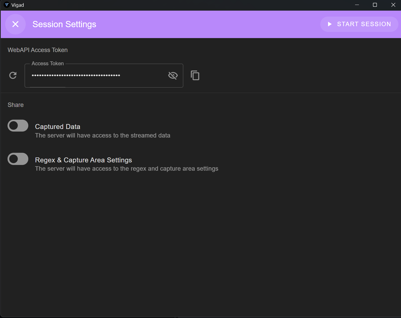The height and width of the screenshot is (318, 401).
Task: Click 'The server will have access to the streamed data'
Action: coord(103,135)
